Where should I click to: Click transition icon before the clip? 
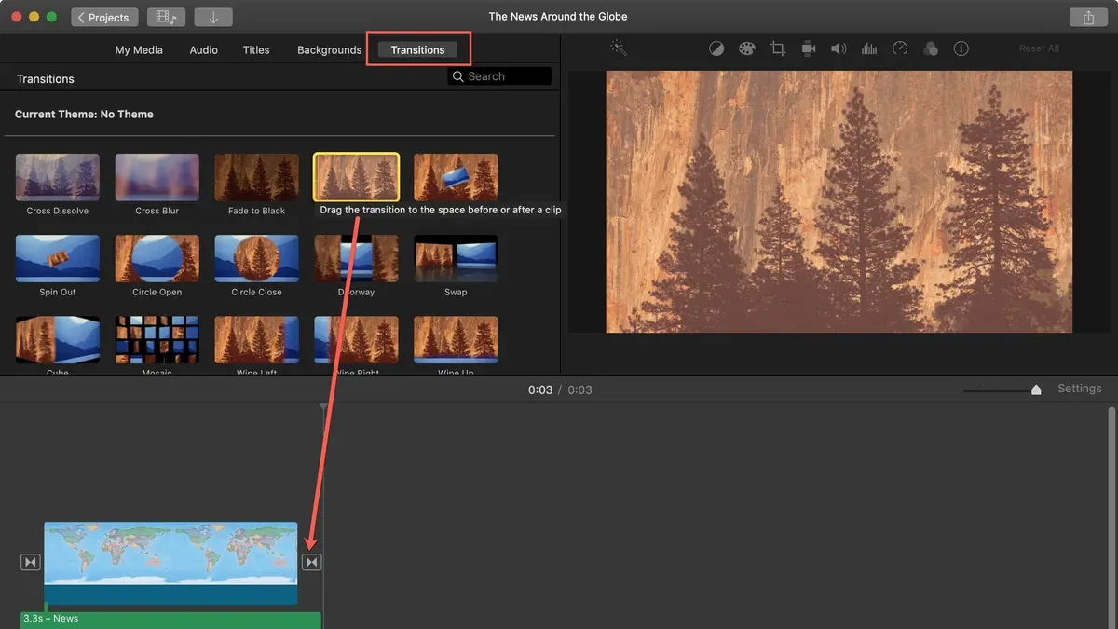(31, 562)
